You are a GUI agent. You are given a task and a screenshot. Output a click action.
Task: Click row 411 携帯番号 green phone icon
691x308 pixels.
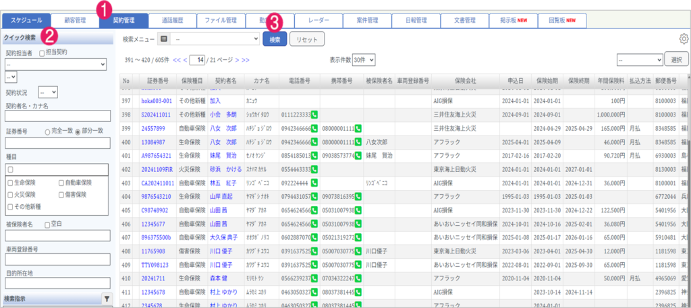pyautogui.click(x=358, y=292)
